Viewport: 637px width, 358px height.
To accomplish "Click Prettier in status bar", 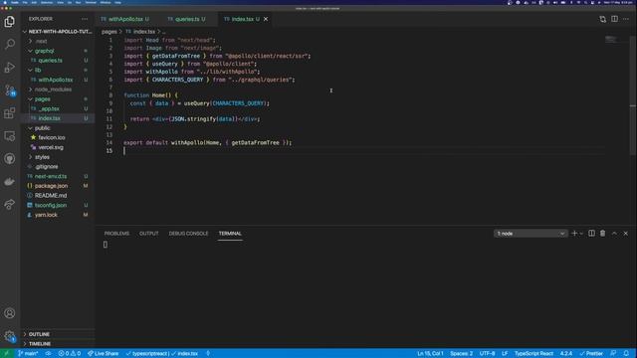I will tap(591, 354).
